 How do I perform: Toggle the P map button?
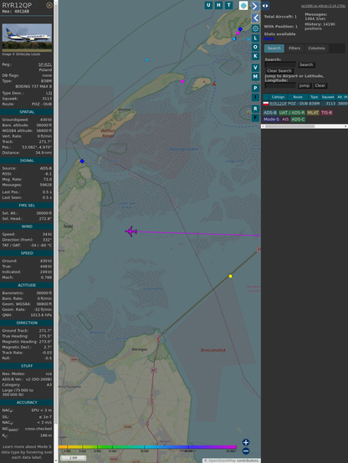pos(255,88)
